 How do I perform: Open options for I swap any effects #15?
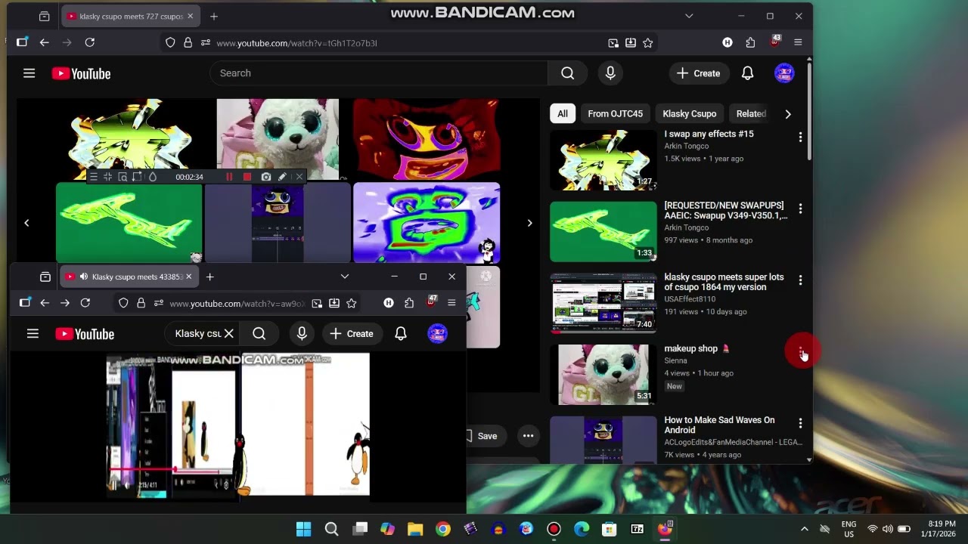point(800,138)
